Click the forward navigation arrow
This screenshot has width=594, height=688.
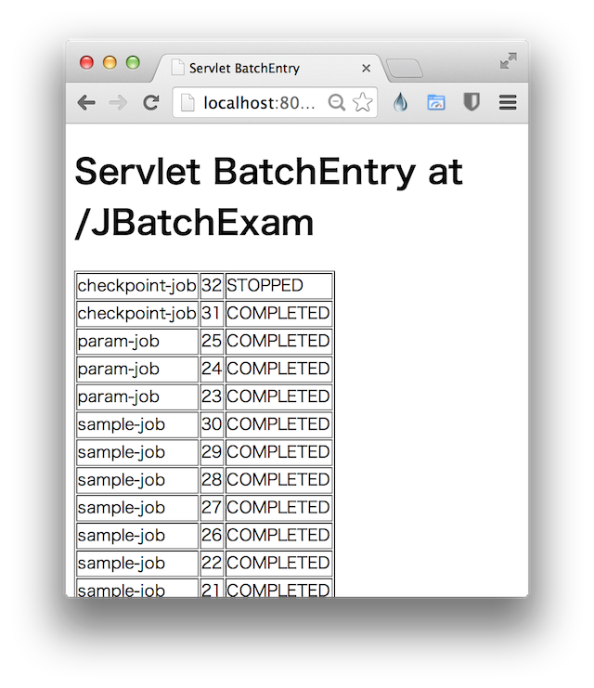click(x=118, y=103)
